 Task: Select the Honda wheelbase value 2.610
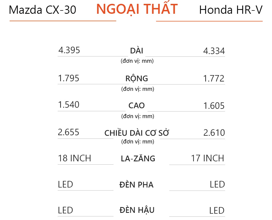point(214,133)
